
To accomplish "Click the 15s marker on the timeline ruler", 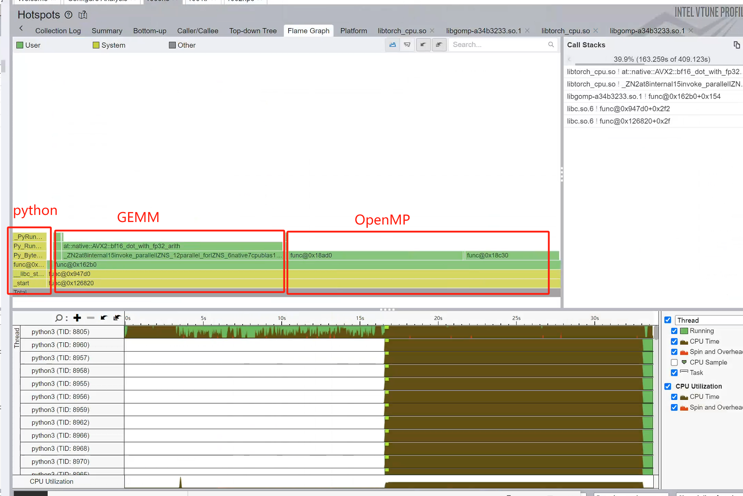I will tap(360, 318).
